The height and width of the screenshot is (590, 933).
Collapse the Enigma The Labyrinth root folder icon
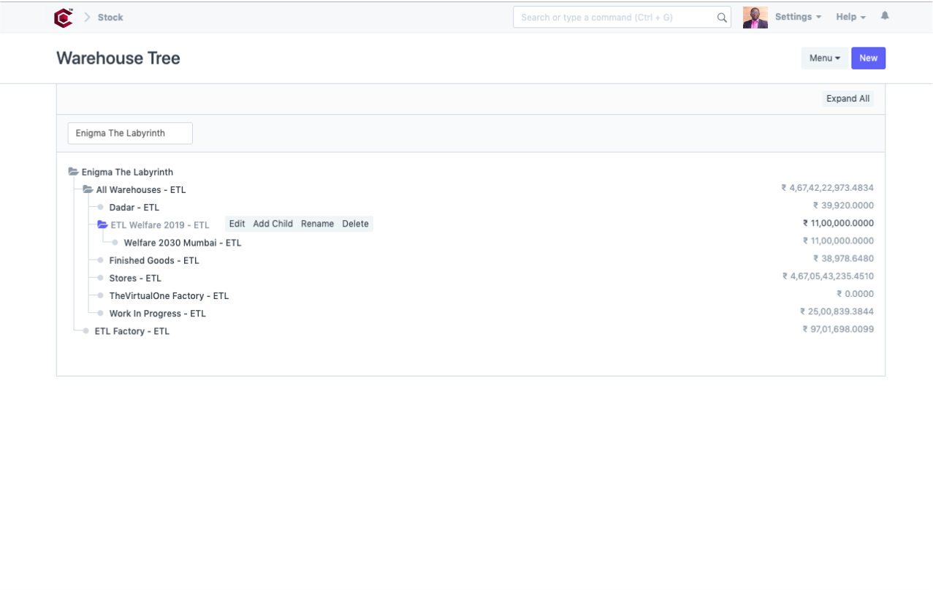click(x=73, y=172)
